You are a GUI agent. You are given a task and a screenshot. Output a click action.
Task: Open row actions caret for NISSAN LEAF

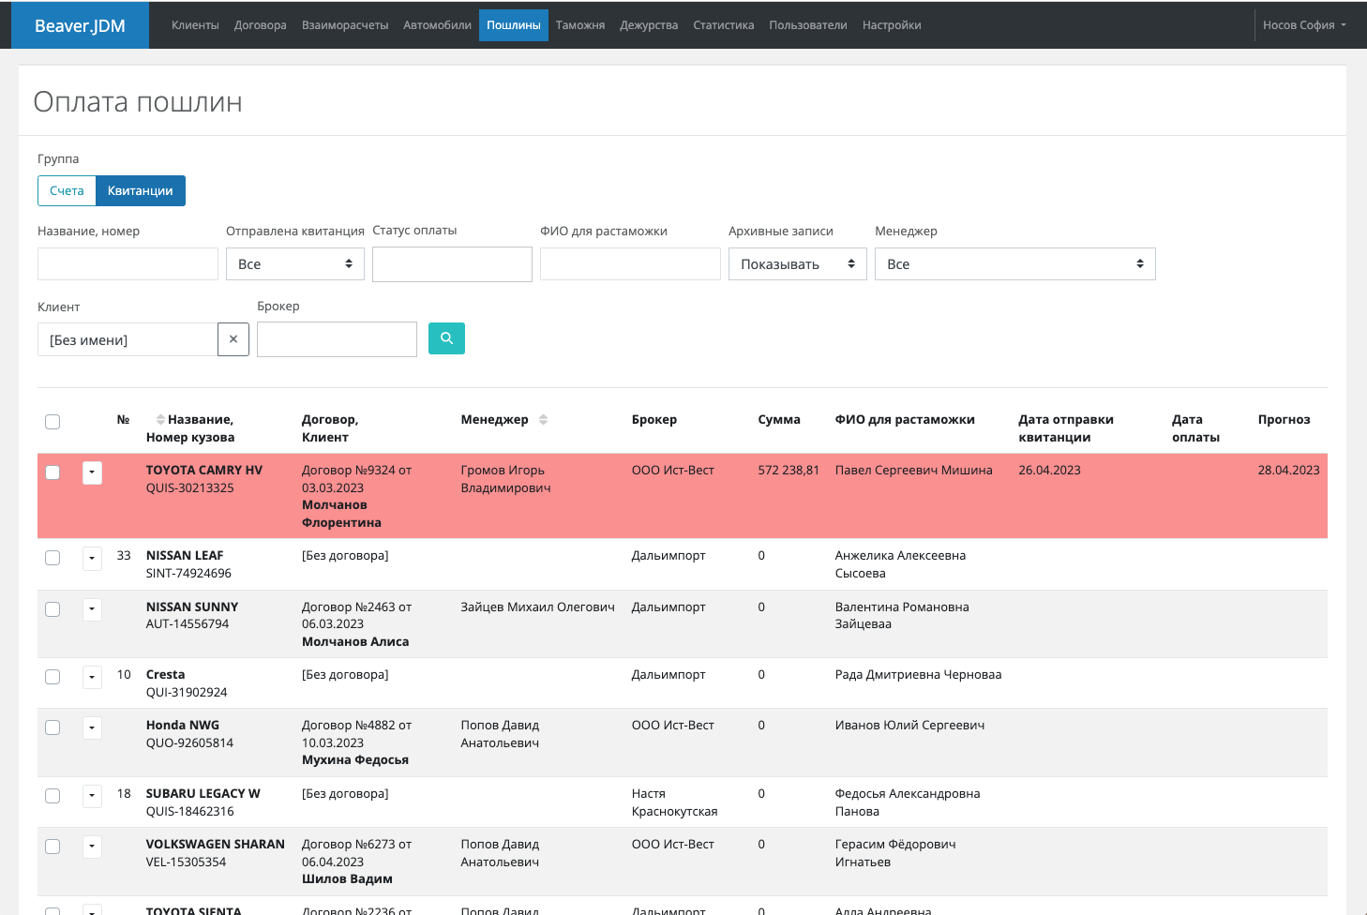[92, 559]
